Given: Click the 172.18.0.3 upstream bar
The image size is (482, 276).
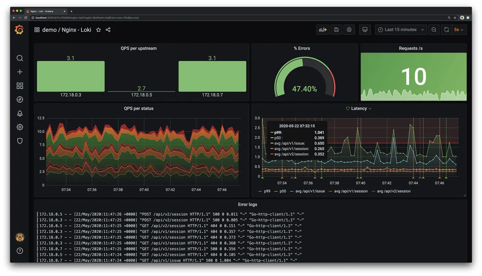Looking at the screenshot, I should 71,77.
